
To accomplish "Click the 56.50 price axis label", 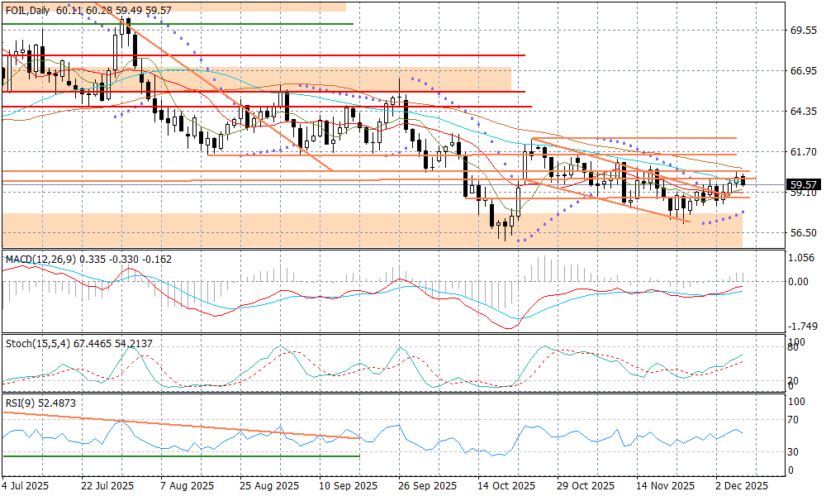I will (804, 233).
